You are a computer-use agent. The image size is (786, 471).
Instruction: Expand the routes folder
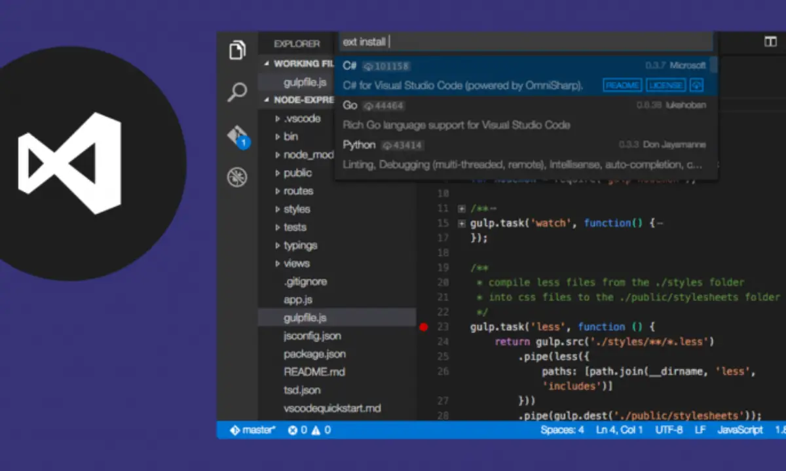coord(278,191)
